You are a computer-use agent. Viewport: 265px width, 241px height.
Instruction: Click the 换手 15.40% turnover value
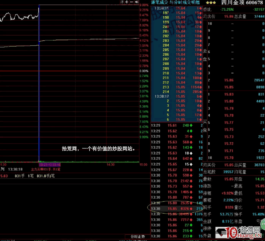(x=259, y=214)
